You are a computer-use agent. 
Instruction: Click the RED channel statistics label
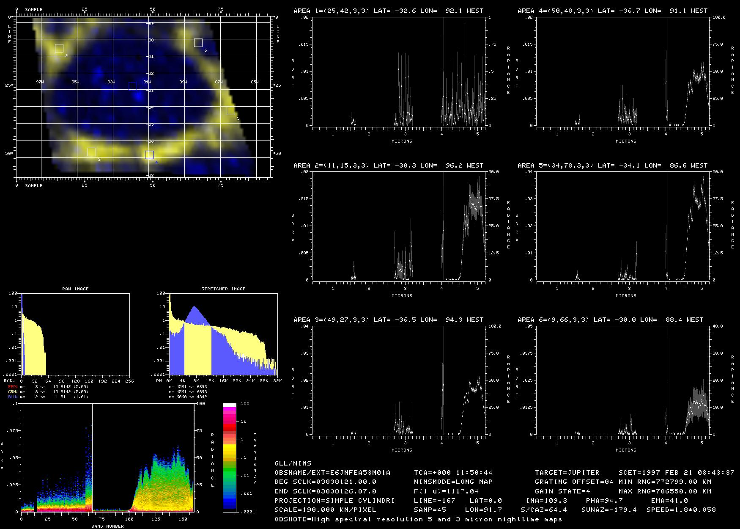pos(13,387)
